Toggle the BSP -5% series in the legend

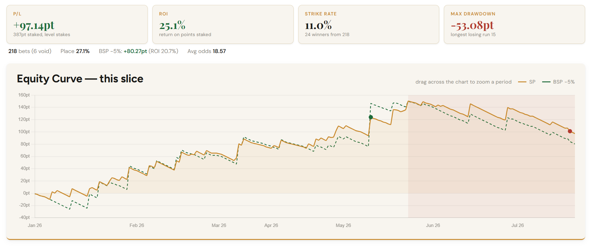point(559,82)
